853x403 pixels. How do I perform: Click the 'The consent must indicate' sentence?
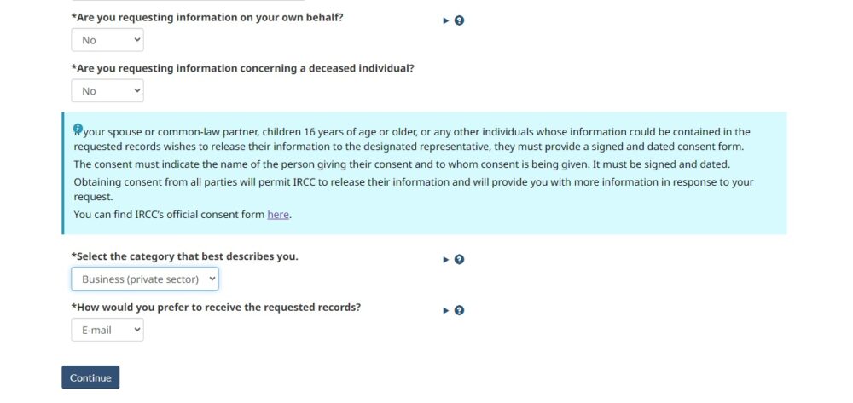tap(402, 164)
